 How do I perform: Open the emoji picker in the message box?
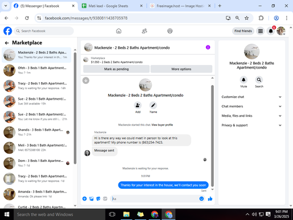202,199
